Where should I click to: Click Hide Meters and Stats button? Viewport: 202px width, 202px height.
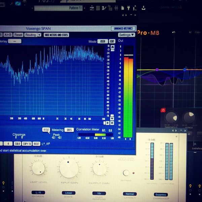56,35
